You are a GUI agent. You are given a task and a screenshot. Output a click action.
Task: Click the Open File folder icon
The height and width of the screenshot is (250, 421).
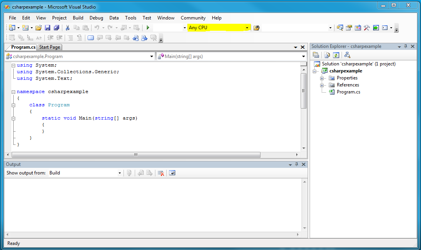[39, 28]
